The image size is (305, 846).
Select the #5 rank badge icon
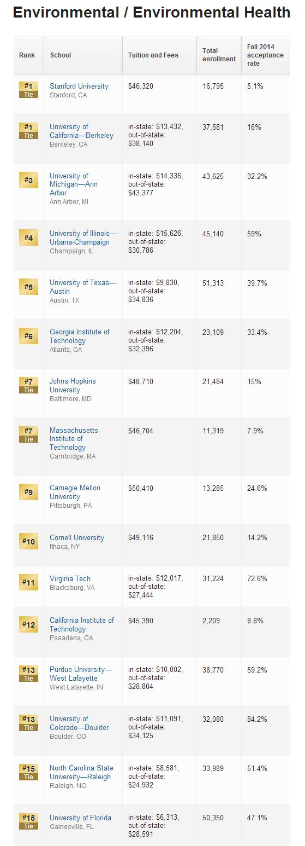point(29,287)
